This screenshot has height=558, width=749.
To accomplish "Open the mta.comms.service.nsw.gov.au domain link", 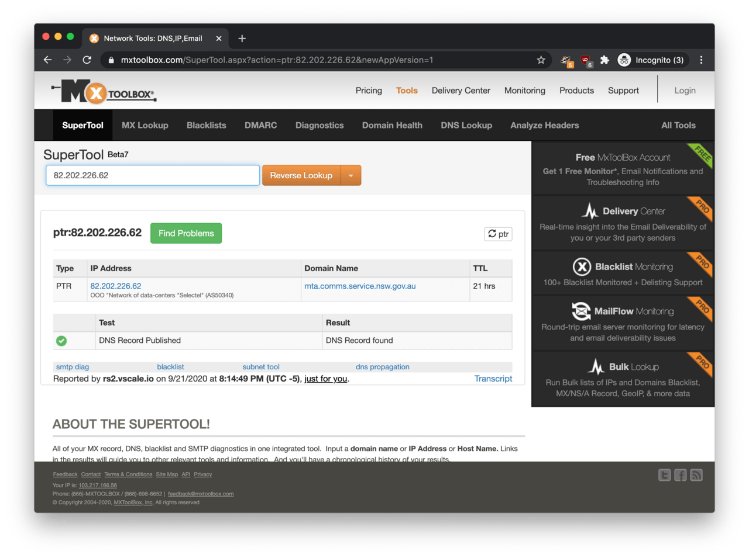I will pyautogui.click(x=360, y=286).
